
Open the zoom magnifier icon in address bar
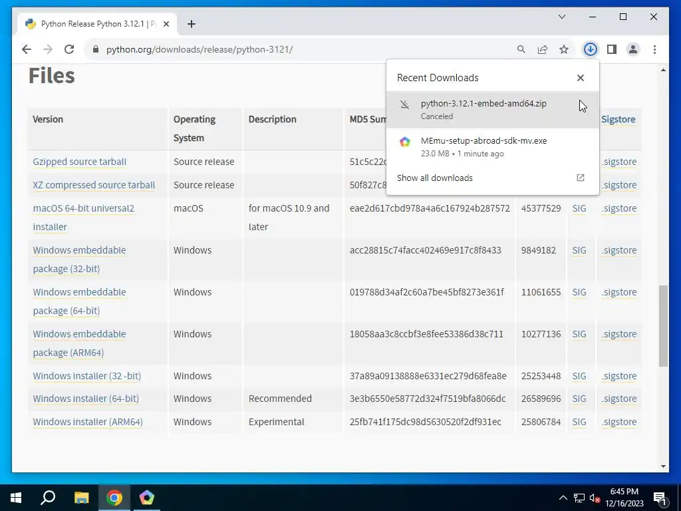[x=521, y=49]
